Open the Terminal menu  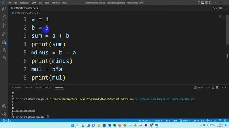pos(55,2)
